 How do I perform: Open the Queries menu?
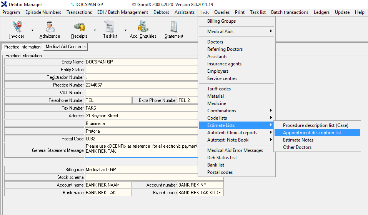pos(222,12)
